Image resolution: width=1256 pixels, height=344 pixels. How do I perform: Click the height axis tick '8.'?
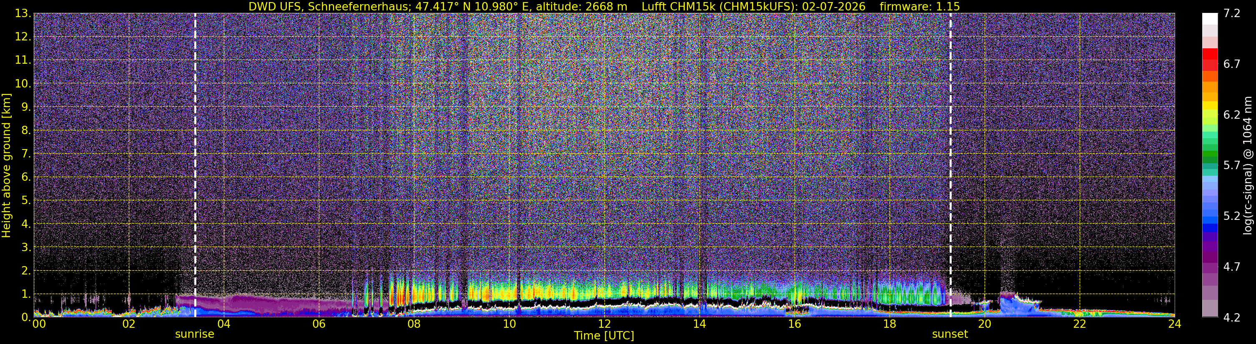pyautogui.click(x=26, y=131)
